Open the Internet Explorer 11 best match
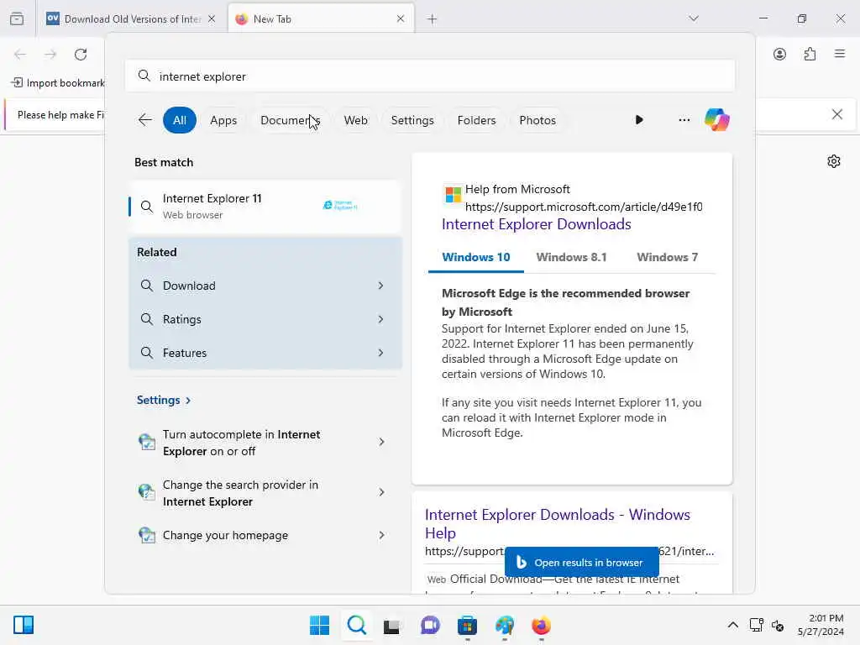Viewport: 860px width, 645px height. (265, 207)
